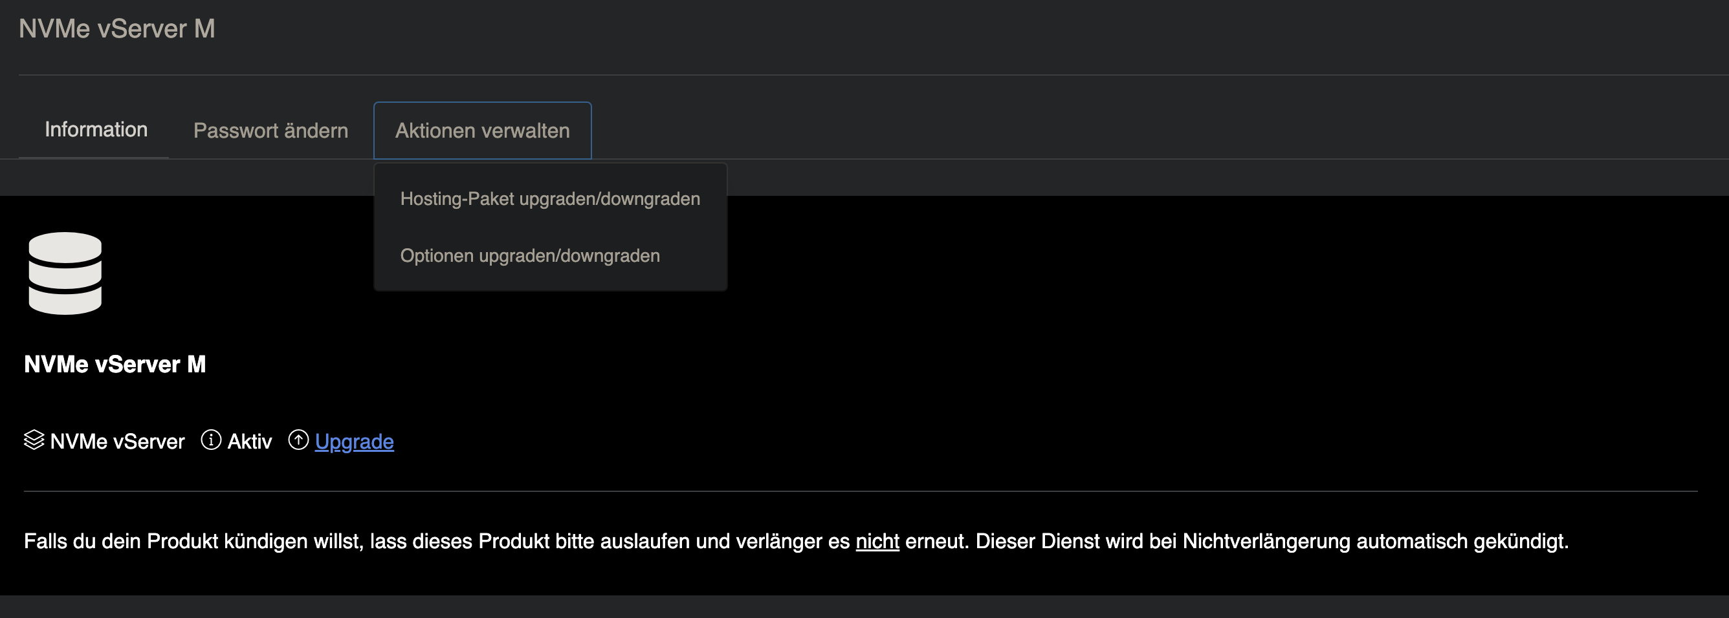Open the Information tab
The image size is (1729, 618).
95,129
